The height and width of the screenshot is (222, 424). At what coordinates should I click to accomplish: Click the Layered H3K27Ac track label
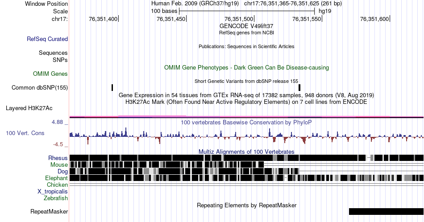pos(29,108)
